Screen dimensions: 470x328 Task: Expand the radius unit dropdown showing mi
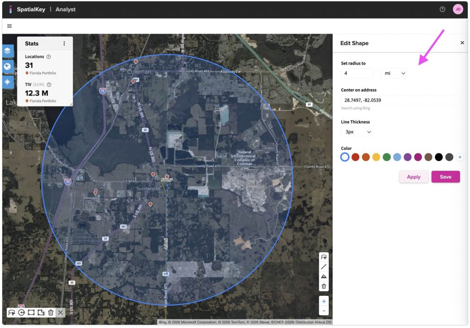point(393,73)
